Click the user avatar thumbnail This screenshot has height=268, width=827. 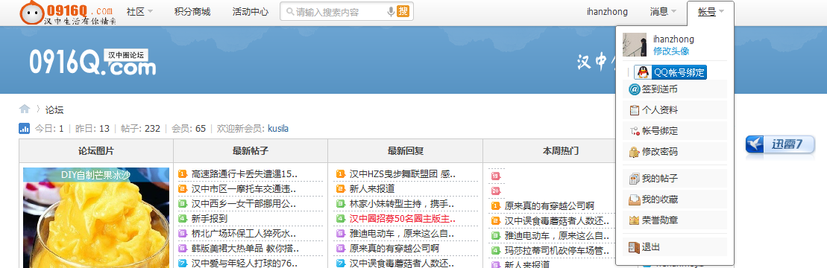coord(635,45)
